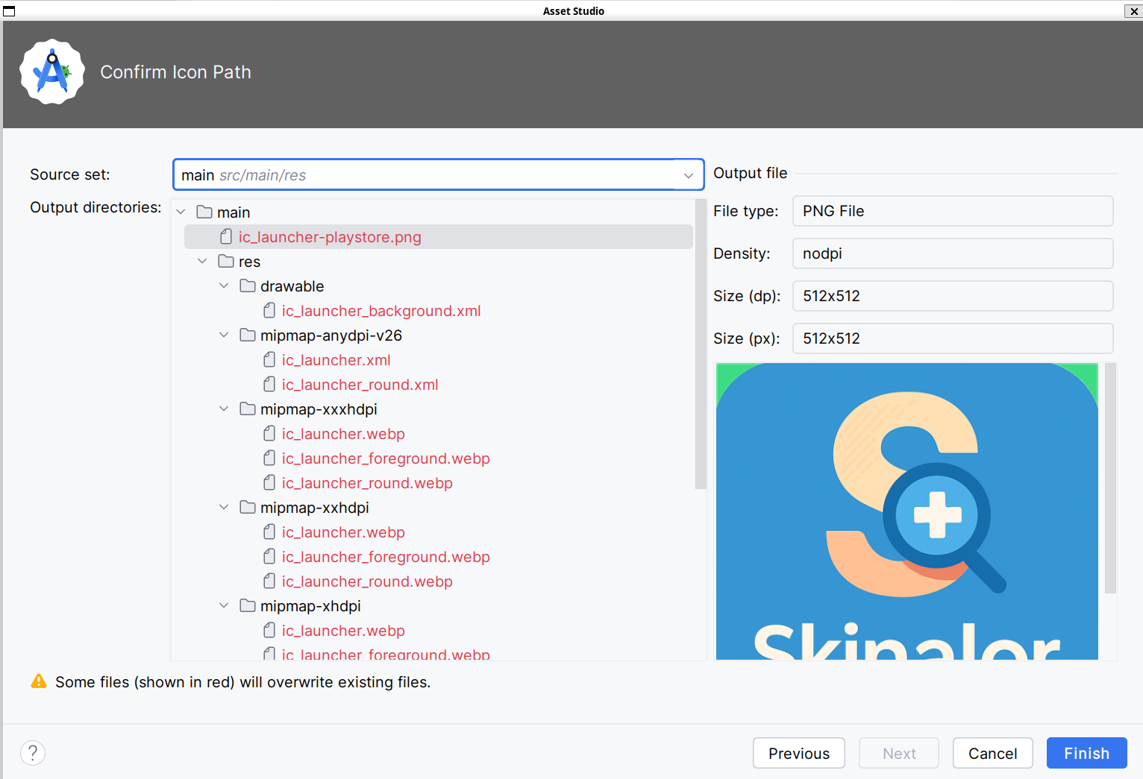Click the warning triangle icon

[x=39, y=681]
